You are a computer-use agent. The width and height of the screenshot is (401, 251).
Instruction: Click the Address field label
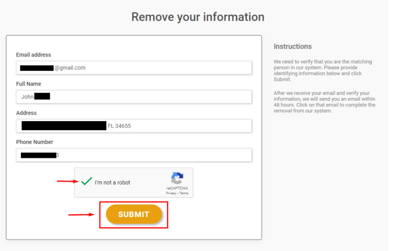(26, 113)
